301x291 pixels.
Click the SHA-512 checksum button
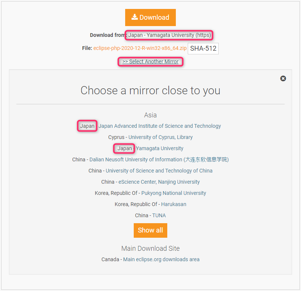(x=203, y=48)
